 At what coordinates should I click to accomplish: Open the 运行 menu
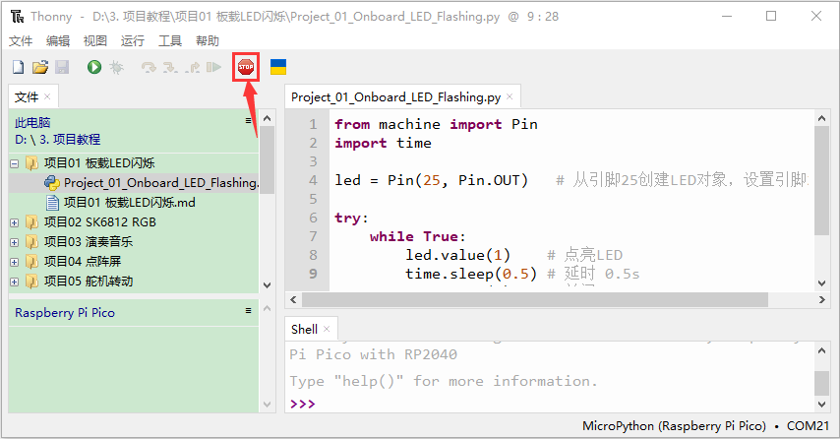tap(133, 40)
